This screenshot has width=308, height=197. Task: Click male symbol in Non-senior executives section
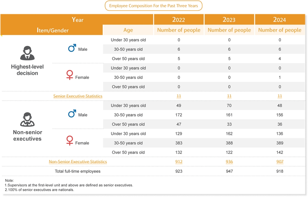(72, 114)
